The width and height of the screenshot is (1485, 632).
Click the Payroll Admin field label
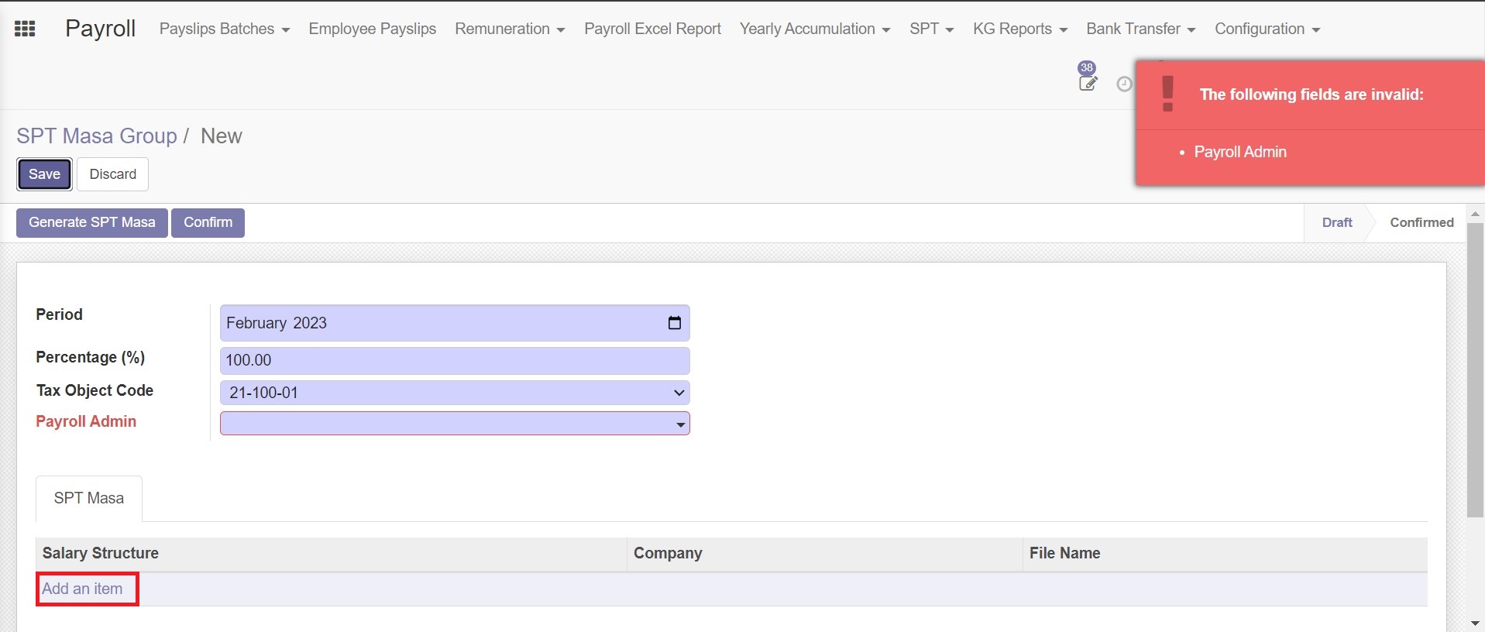click(86, 421)
